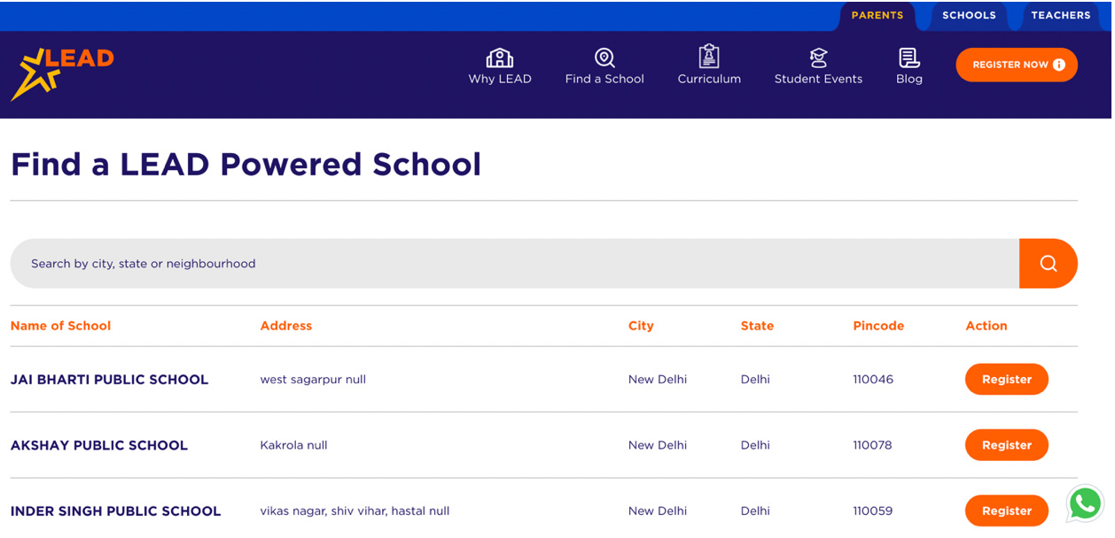Click pincode 110046
1115x538 pixels.
click(x=873, y=380)
